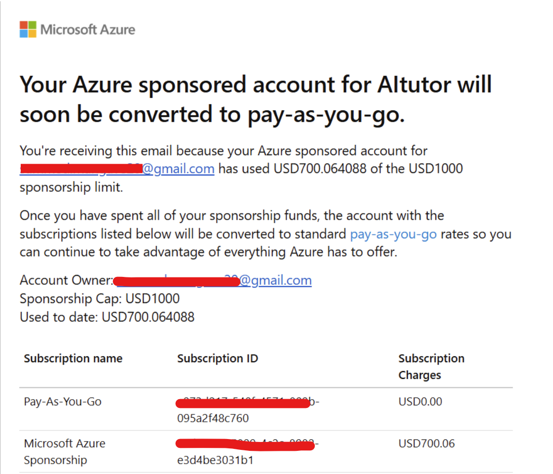
Task: Click the Subscription Charges column header
Action: [431, 367]
